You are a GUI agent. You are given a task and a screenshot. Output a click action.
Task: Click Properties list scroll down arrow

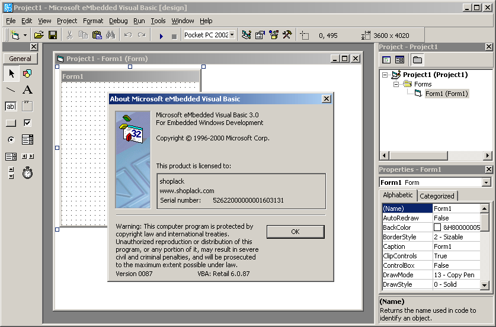coord(484,284)
